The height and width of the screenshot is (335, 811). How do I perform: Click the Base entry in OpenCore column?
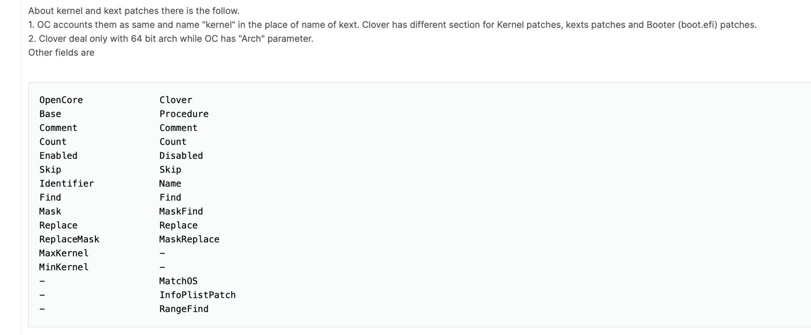pos(50,114)
